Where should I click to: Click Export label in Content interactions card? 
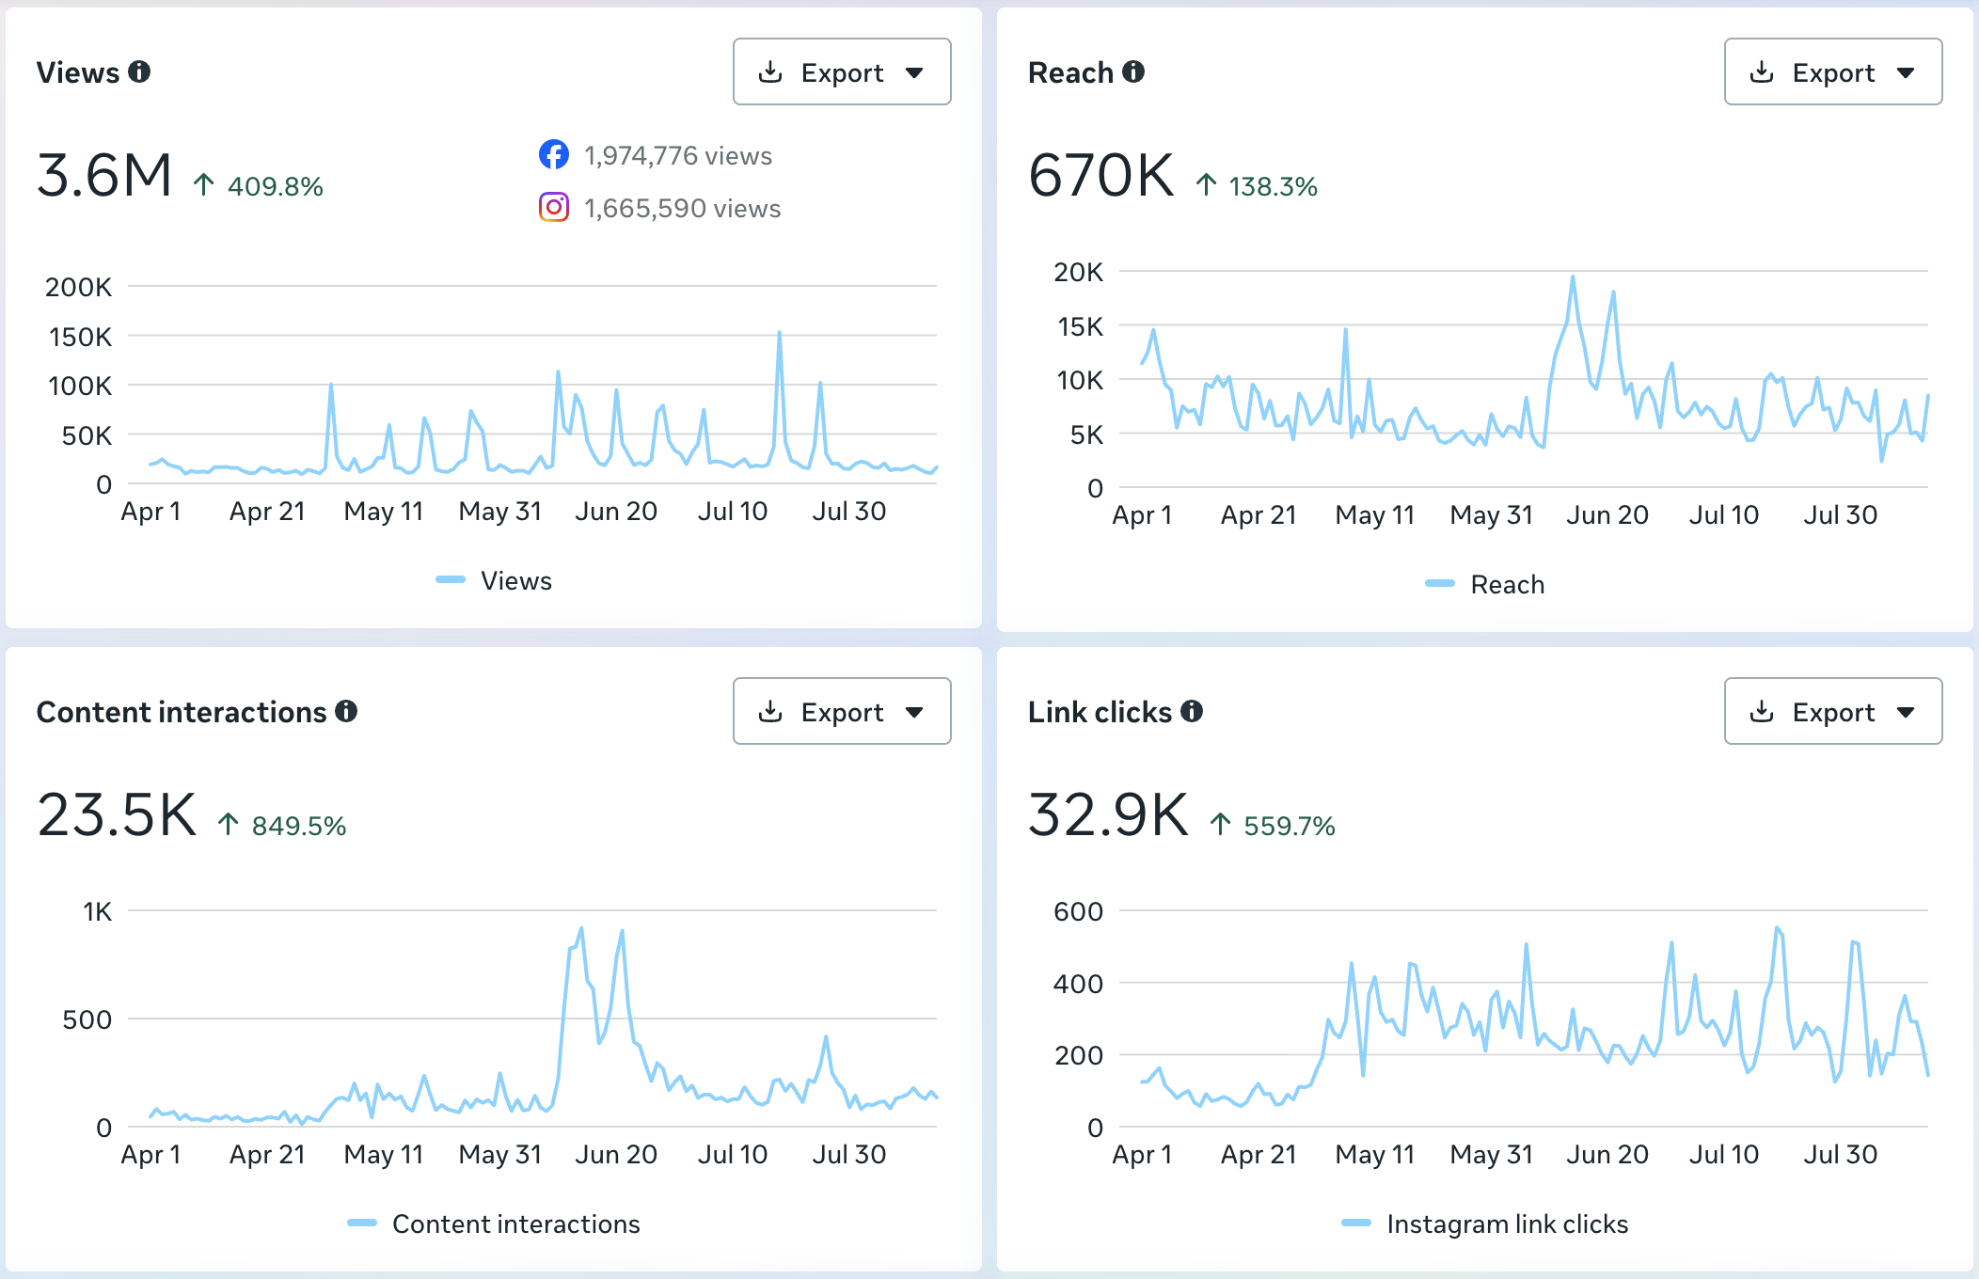(x=842, y=713)
